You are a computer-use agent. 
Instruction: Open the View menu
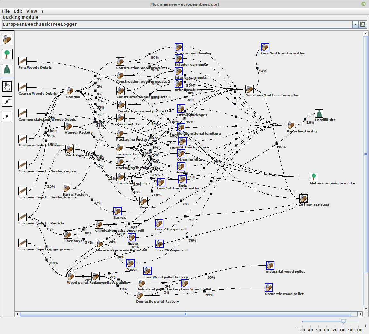pos(31,11)
